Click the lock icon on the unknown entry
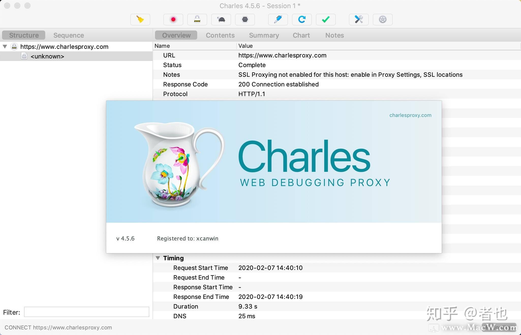This screenshot has width=521, height=335. [24, 56]
